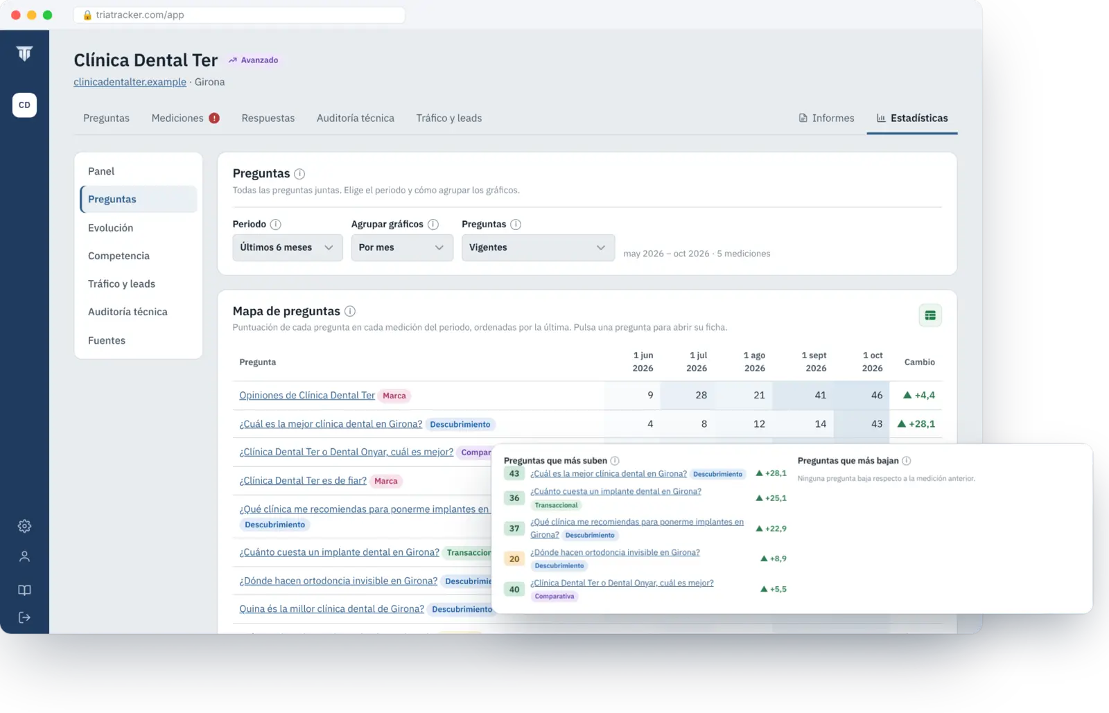Click the 1 oct 2026 column header
1109x713 pixels.
pos(873,362)
